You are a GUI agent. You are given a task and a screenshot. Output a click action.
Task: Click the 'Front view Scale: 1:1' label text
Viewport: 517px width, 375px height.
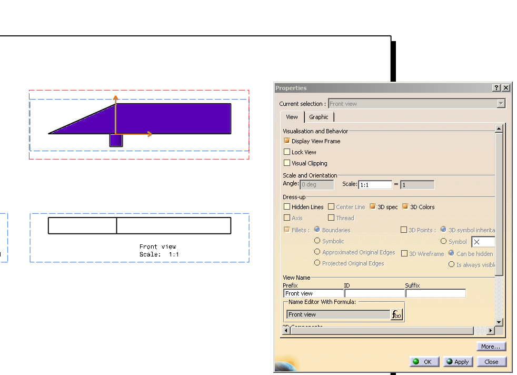pos(159,250)
